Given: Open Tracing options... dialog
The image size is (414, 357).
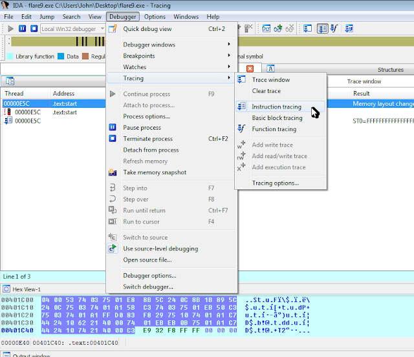Looking at the screenshot, I should tap(281, 183).
